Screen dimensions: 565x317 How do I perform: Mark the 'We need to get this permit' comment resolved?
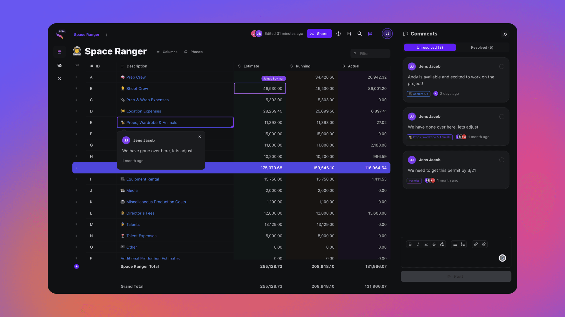[x=502, y=160]
